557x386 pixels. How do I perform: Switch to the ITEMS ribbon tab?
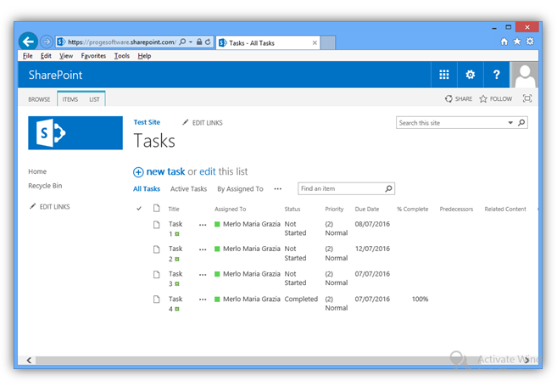click(70, 99)
